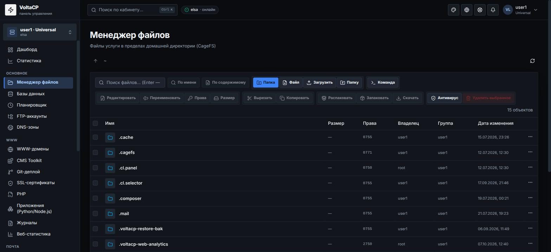Go up one directory level
This screenshot has width=551, height=252.
point(96,61)
